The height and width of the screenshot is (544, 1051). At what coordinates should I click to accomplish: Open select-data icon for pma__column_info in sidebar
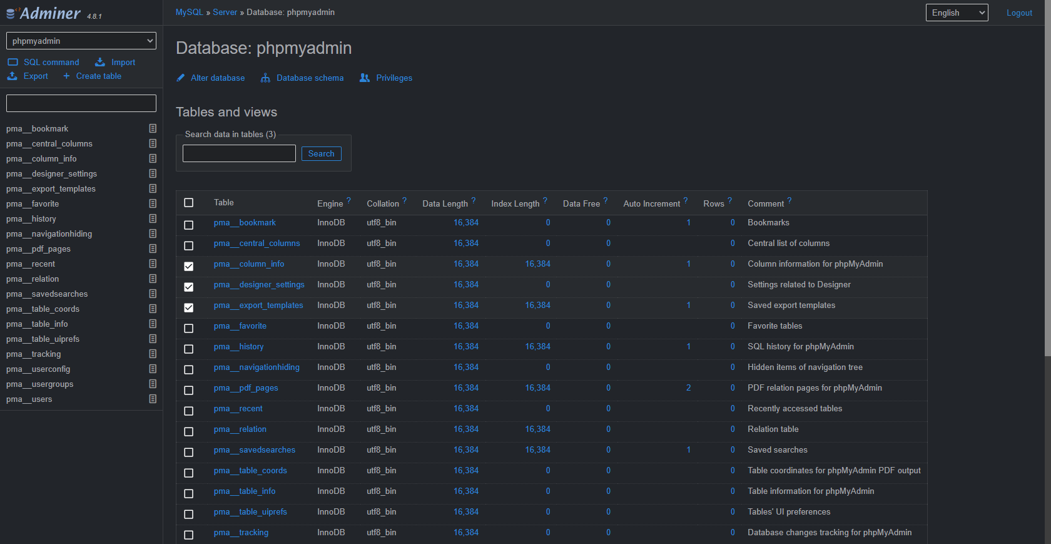[153, 158]
